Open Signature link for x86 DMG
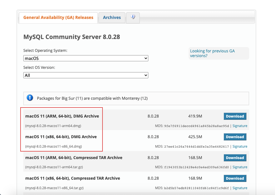 [240, 147]
